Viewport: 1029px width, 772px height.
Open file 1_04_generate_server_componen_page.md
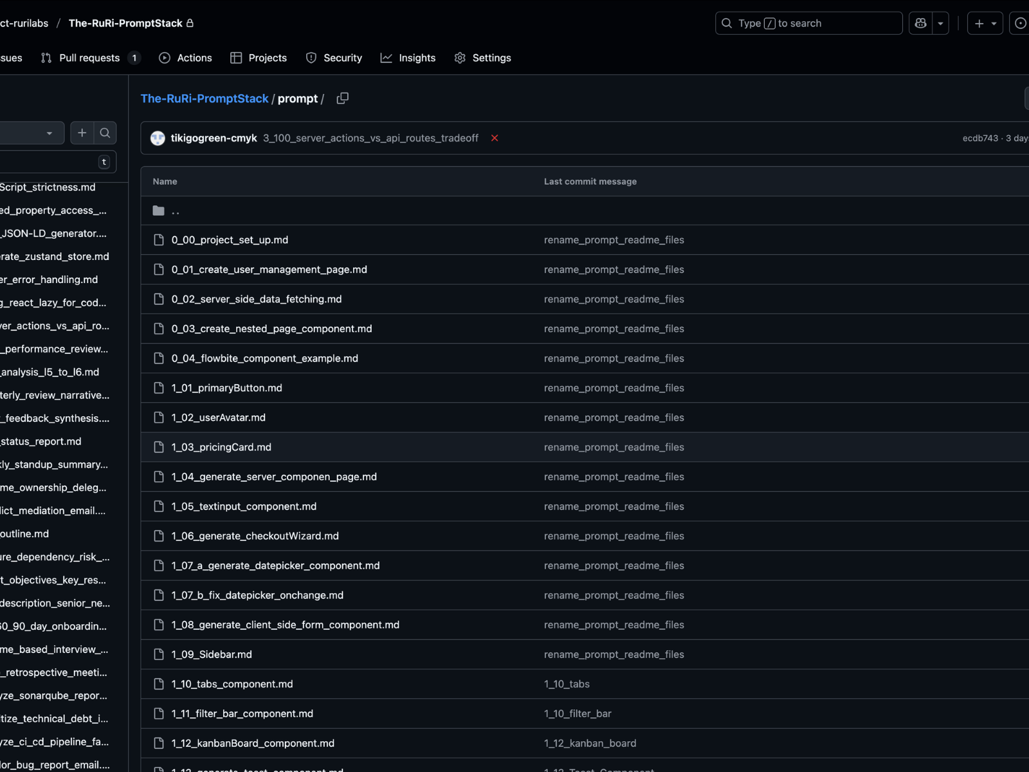[274, 477]
